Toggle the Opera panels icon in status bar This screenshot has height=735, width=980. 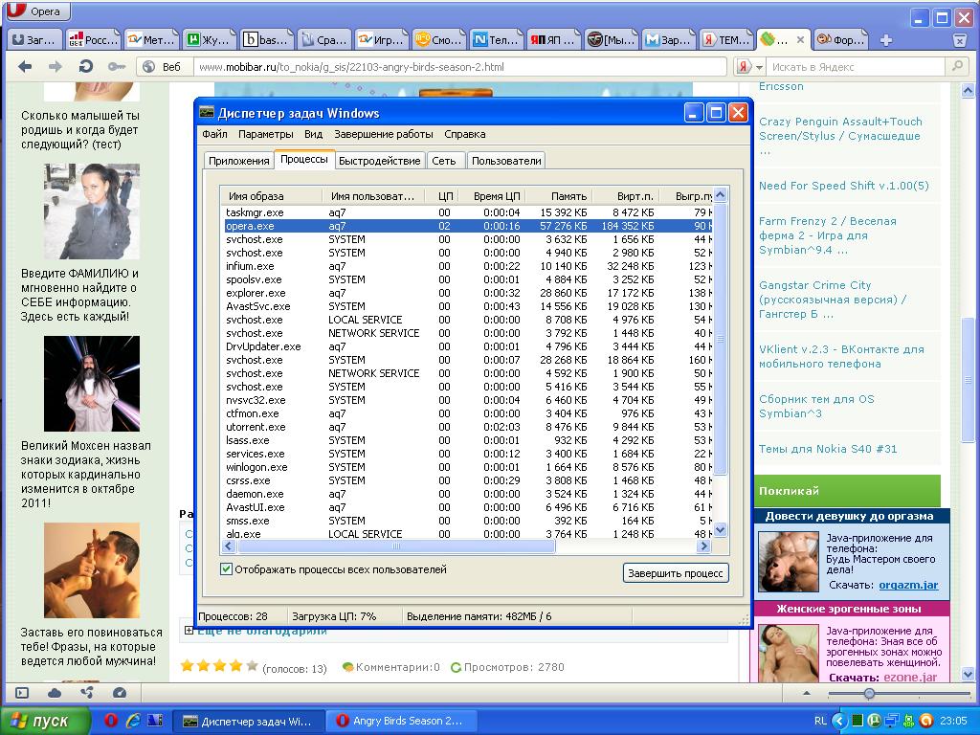coord(22,693)
